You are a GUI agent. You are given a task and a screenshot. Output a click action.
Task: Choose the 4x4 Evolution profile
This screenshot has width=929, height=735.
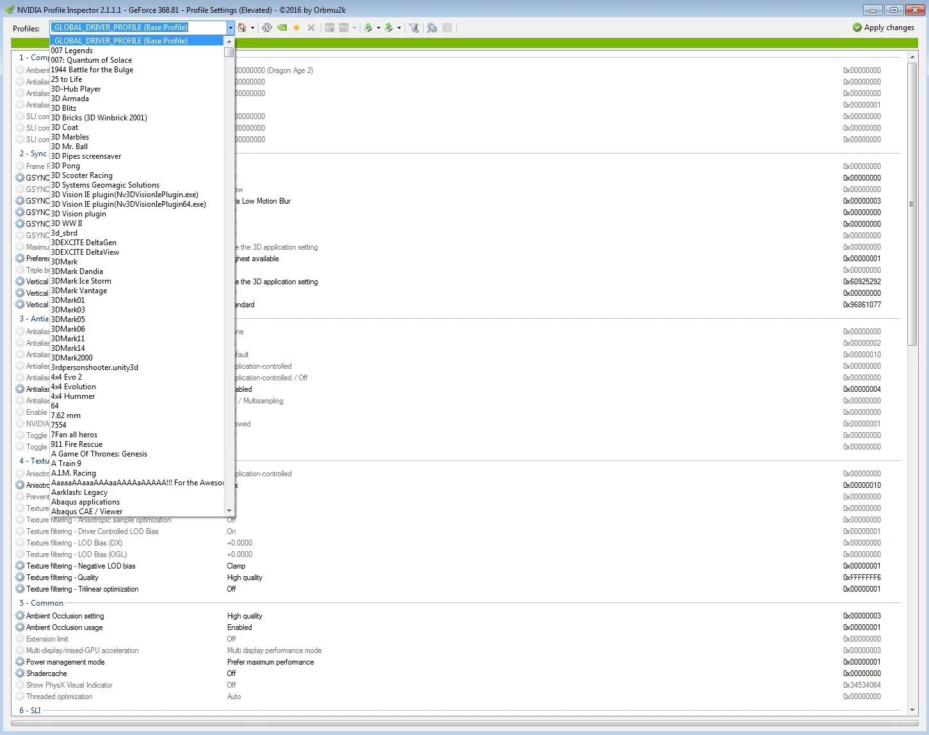(x=137, y=387)
